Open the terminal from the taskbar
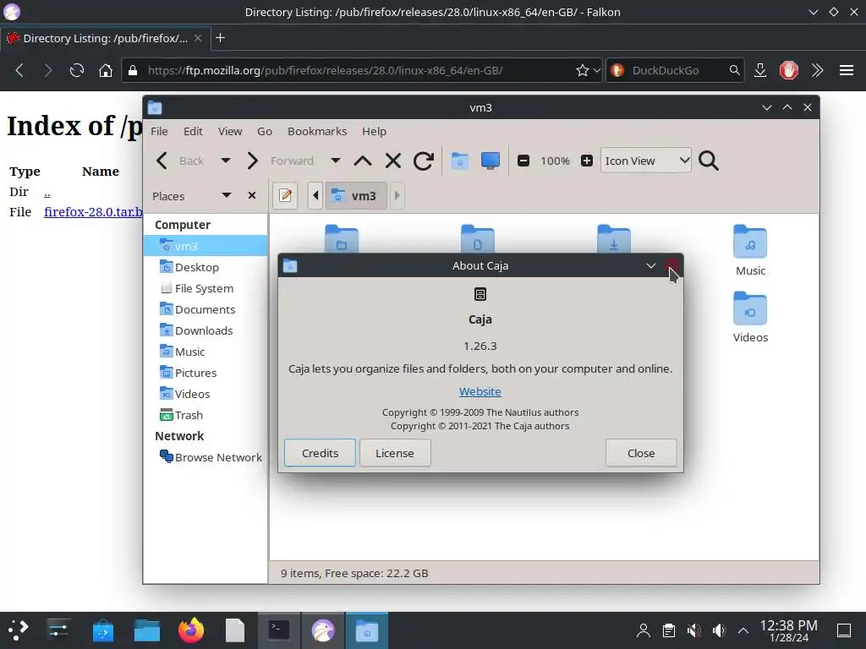The image size is (866, 649). pos(279,630)
